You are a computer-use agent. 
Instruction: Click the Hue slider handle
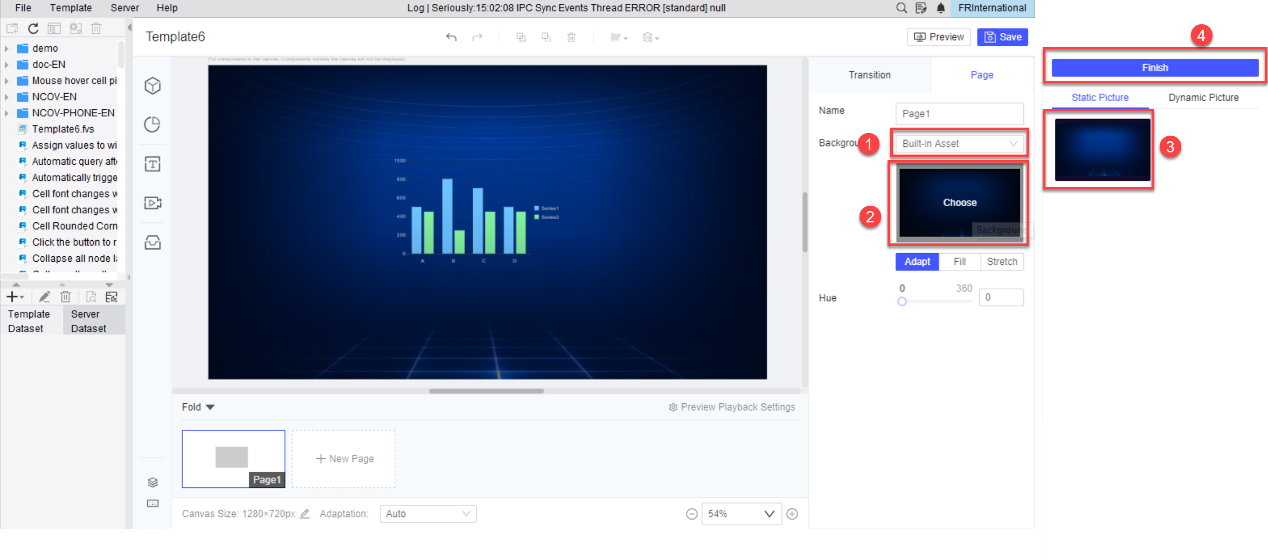(x=902, y=302)
